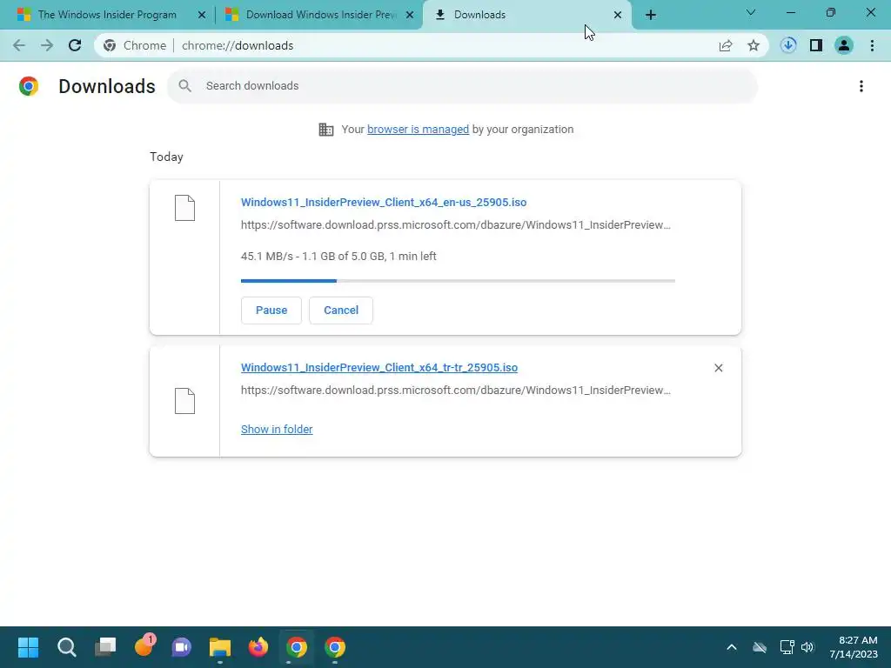Go back using the browser back arrow
The width and height of the screenshot is (891, 668).
(x=19, y=45)
